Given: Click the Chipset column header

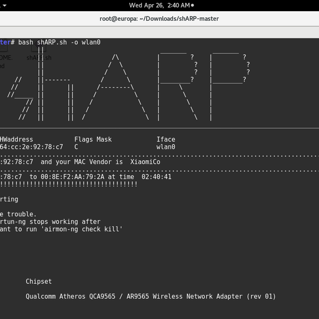Looking at the screenshot, I should click(39, 282).
